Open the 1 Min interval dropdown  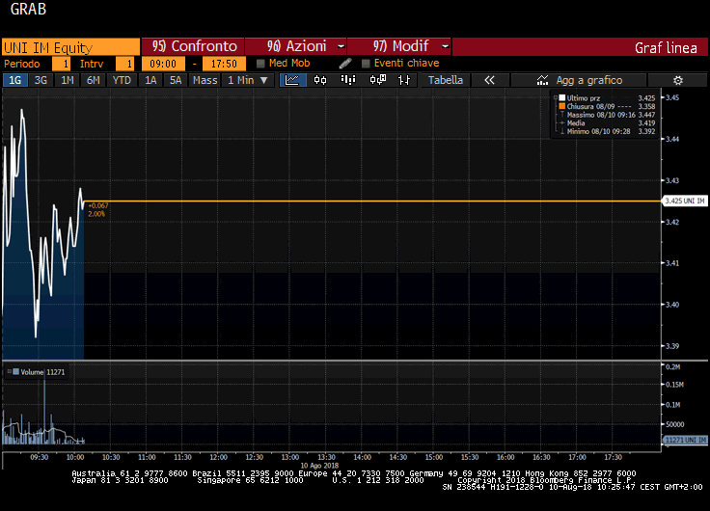[248, 80]
